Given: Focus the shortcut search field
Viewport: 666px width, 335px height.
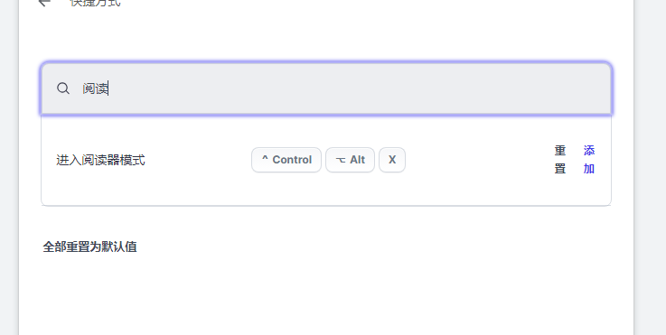Looking at the screenshot, I should pyautogui.click(x=326, y=88).
